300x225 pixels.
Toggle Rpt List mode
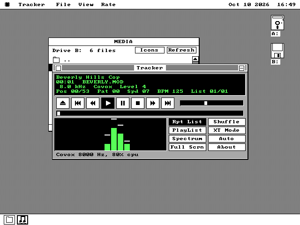pos(187,122)
